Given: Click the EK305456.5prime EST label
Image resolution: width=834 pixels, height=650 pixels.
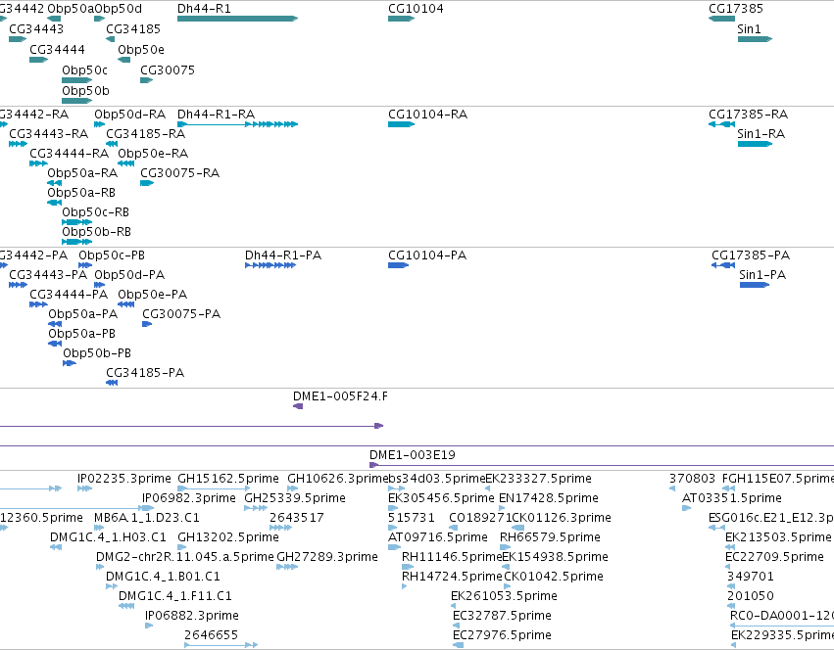Looking at the screenshot, I should pos(441,498).
